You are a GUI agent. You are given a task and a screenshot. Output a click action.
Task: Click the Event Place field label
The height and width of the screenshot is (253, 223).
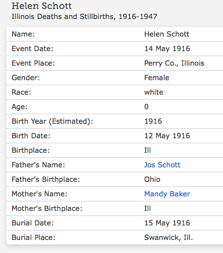(x=33, y=63)
